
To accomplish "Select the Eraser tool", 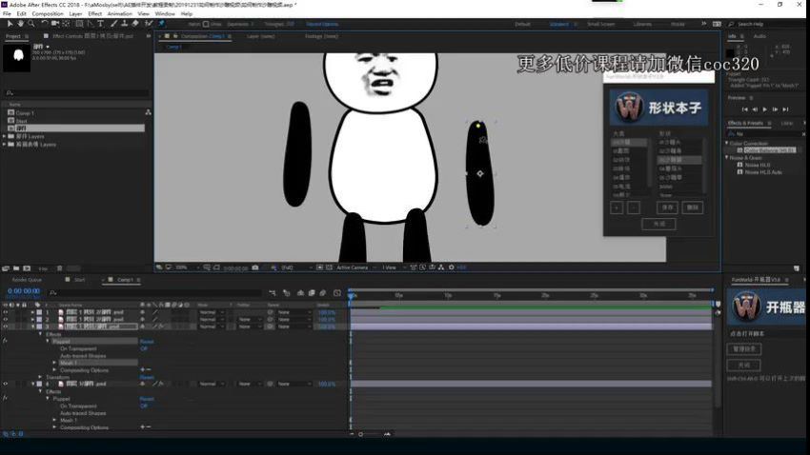I will (x=135, y=24).
